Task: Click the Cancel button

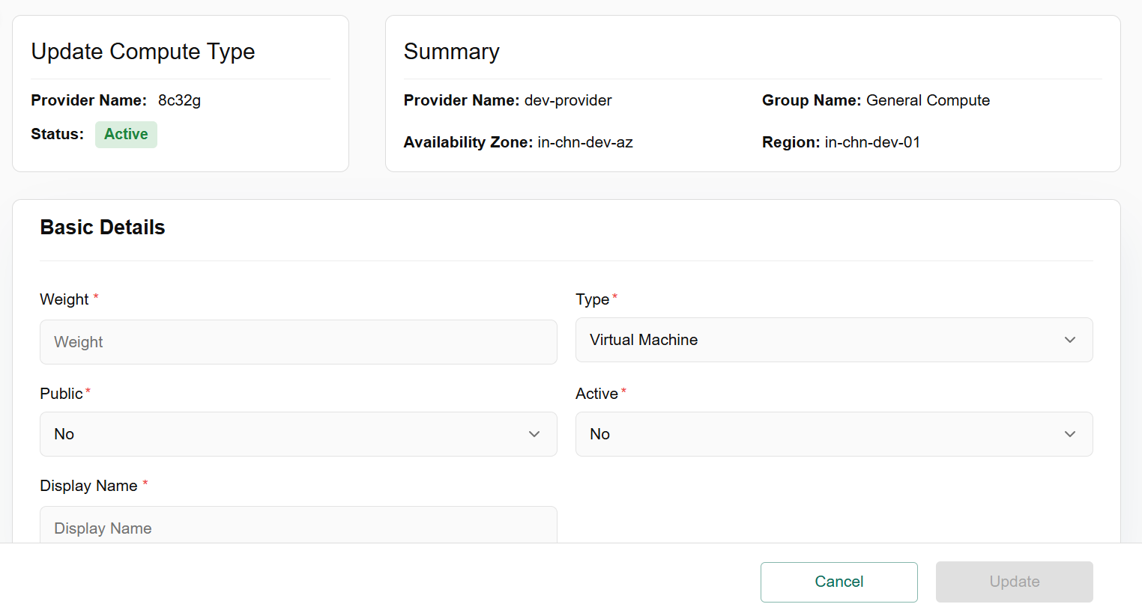Action: coord(839,582)
